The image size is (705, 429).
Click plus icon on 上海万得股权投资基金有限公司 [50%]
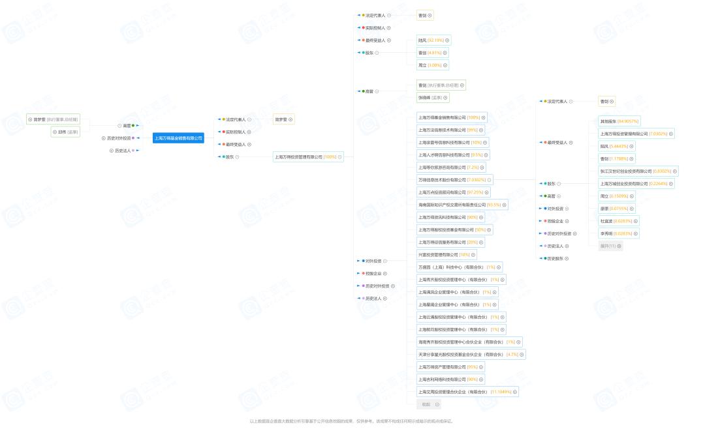(489, 230)
